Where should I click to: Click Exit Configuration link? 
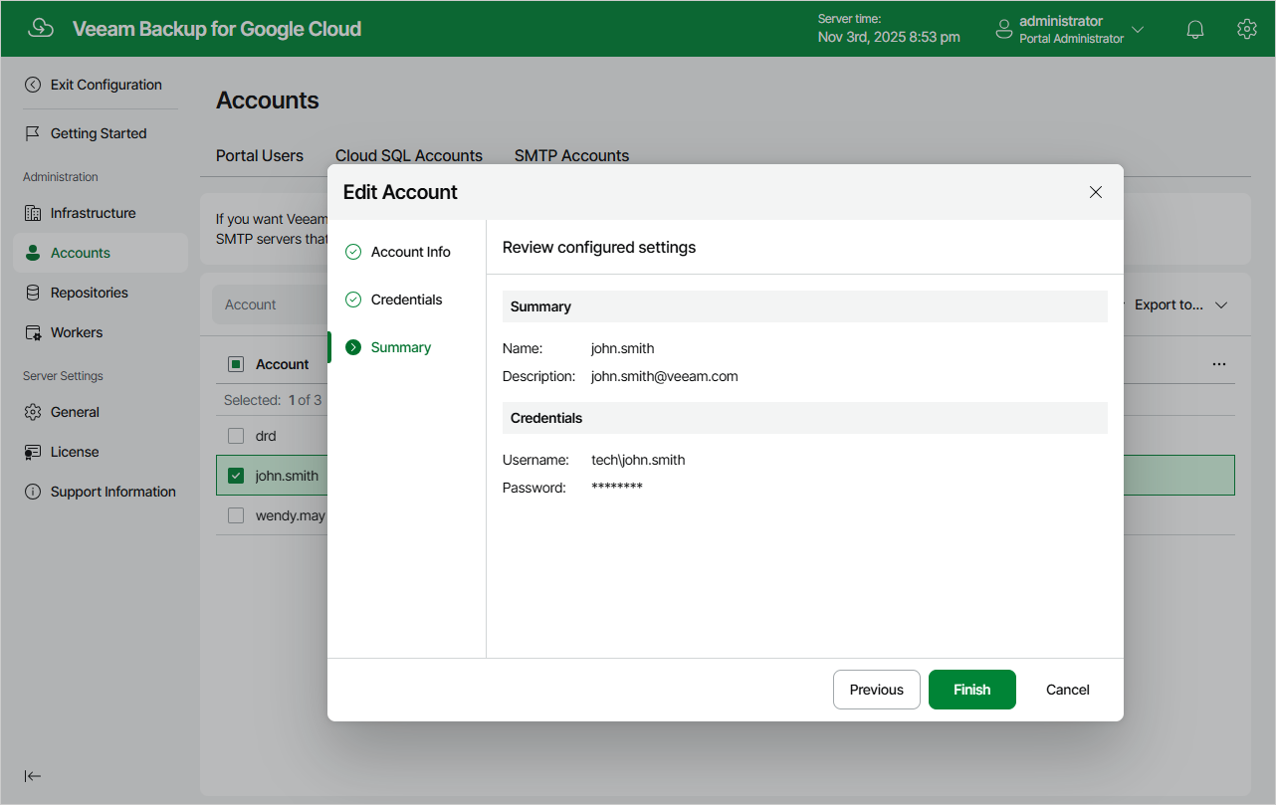click(x=106, y=85)
